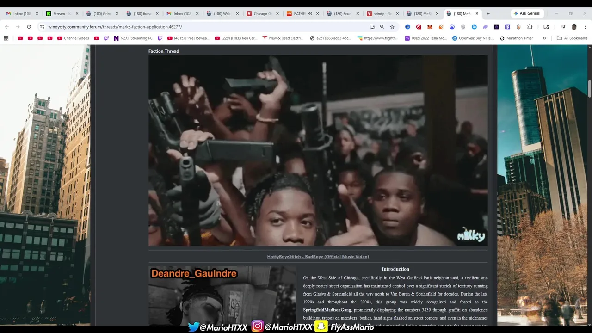Image resolution: width=592 pixels, height=333 pixels.
Task: Open the (4815) [Free] Icewea... bookmark
Action: 188,38
